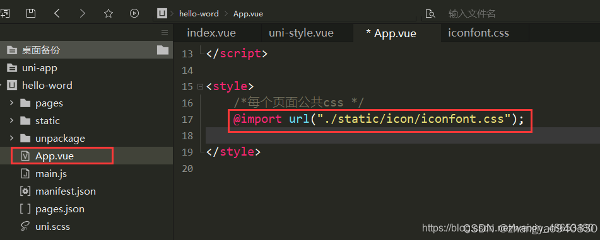Click line number 17 in gutter

[x=187, y=120]
